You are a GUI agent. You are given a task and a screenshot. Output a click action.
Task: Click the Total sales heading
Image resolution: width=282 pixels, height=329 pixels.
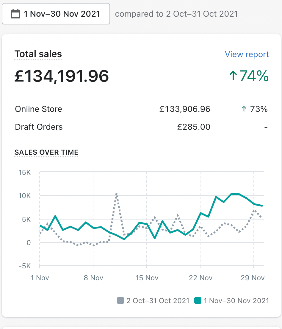[38, 54]
